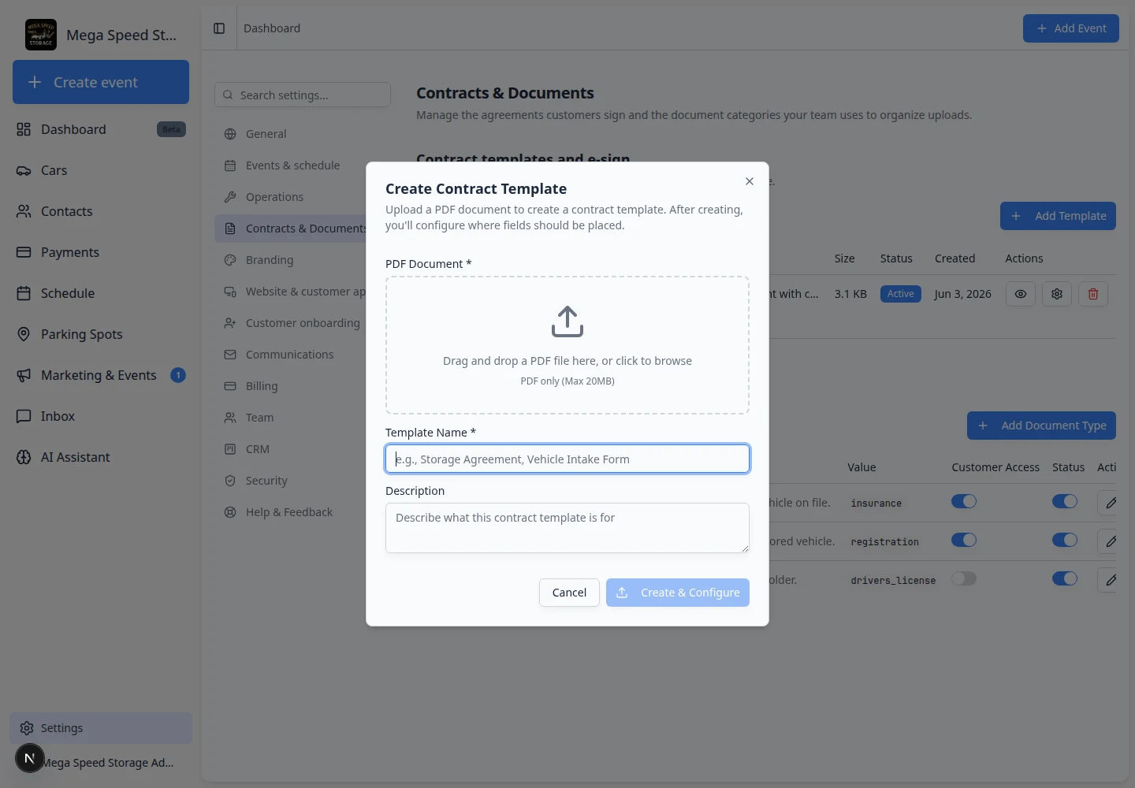Viewport: 1135px width, 788px height.
Task: Click the Marketing megaphone icon
Action: tap(24, 375)
